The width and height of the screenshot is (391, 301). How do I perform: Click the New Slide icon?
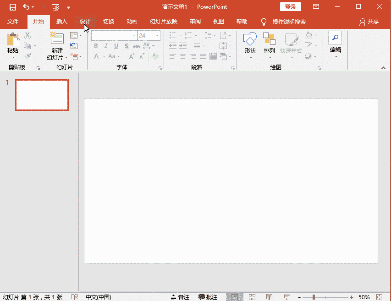click(x=57, y=38)
